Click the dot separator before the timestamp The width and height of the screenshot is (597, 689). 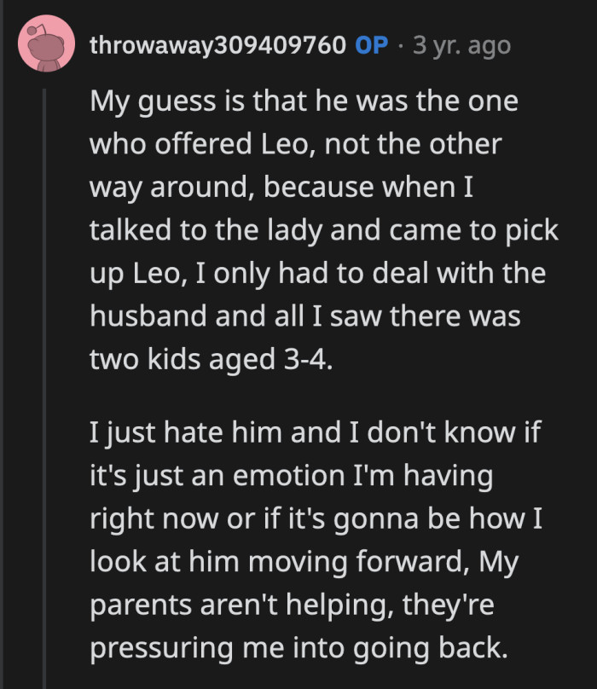(403, 46)
